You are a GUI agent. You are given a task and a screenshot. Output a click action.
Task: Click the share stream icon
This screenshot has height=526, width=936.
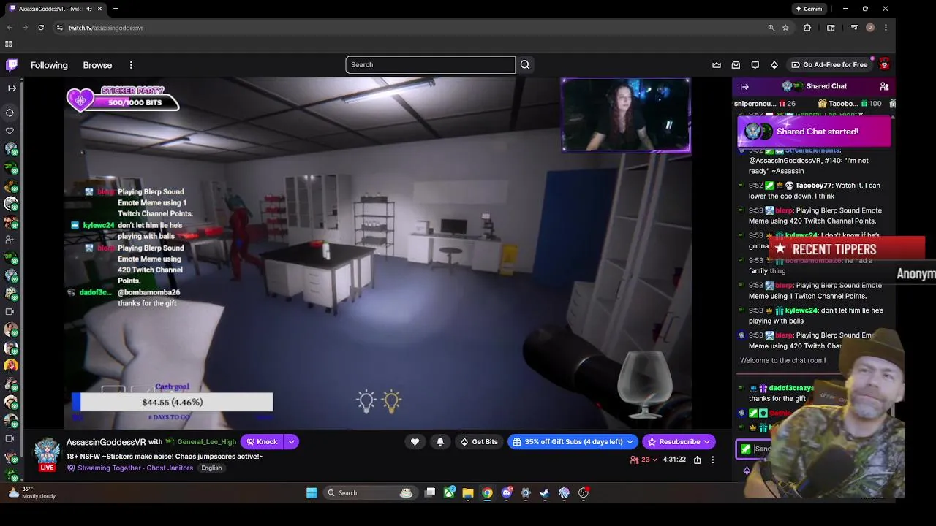(698, 460)
